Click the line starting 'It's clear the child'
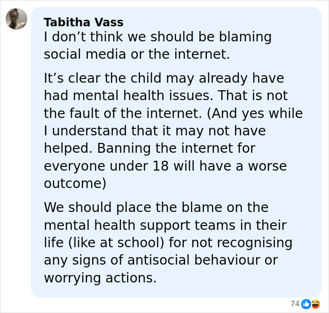Viewport: 329px width, 313px height. [x=164, y=78]
